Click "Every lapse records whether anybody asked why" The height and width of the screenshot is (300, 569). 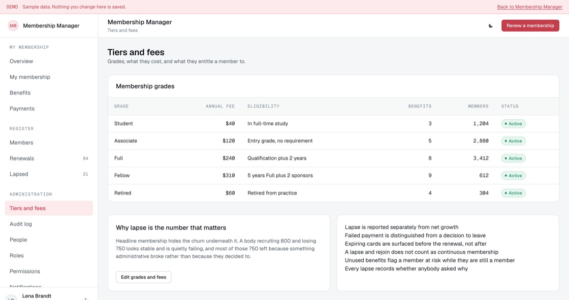[406, 269]
